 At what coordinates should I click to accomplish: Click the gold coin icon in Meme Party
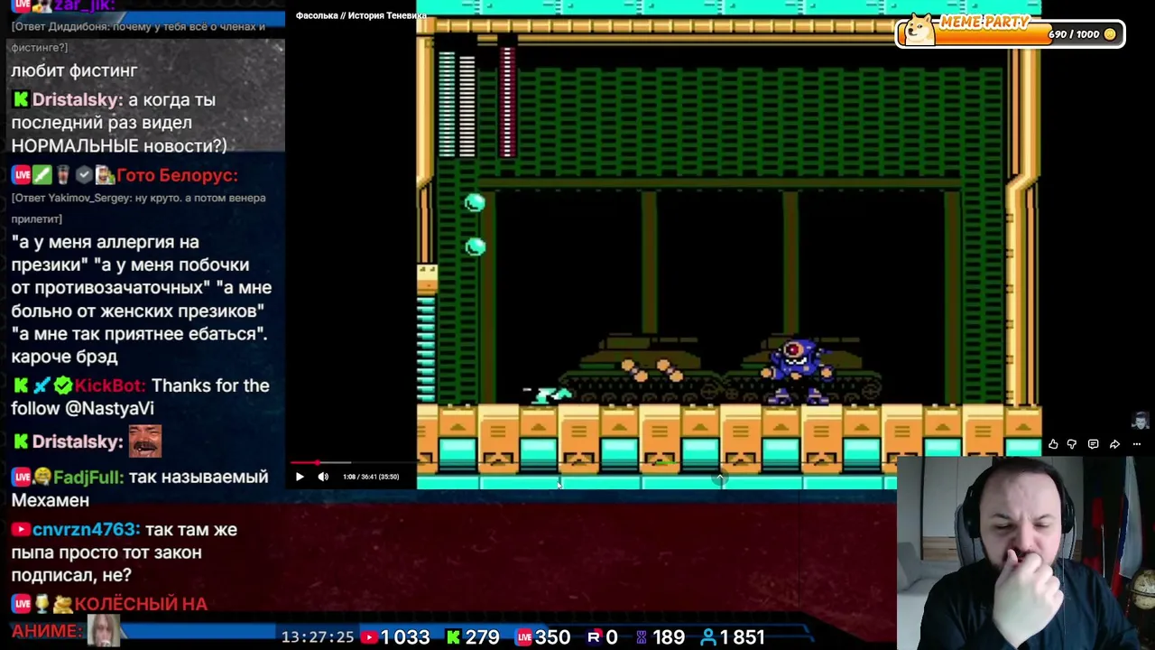(x=1110, y=34)
